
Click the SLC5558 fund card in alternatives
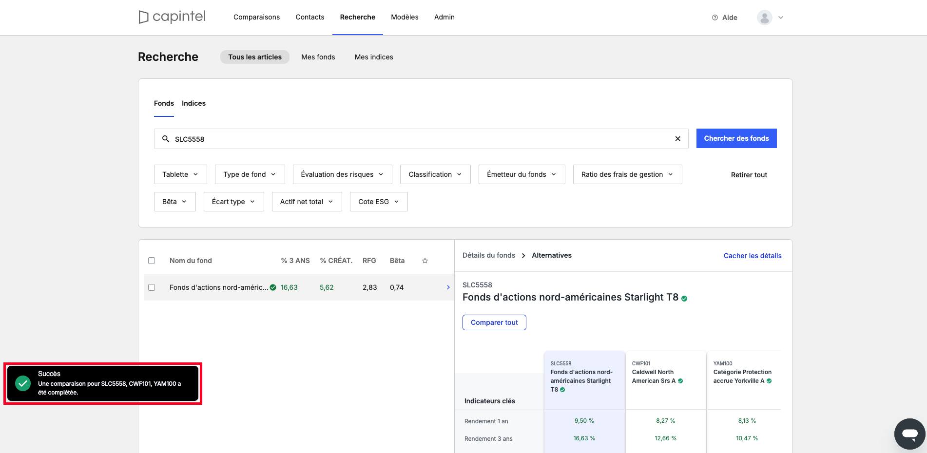pyautogui.click(x=584, y=380)
